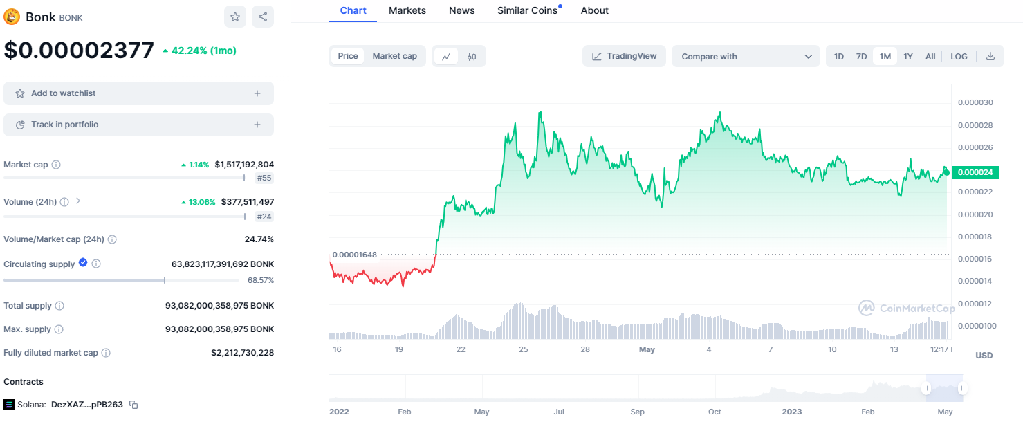Viewport: 1023px width, 422px height.
Task: Switch to the Similar Coins tab
Action: point(527,10)
